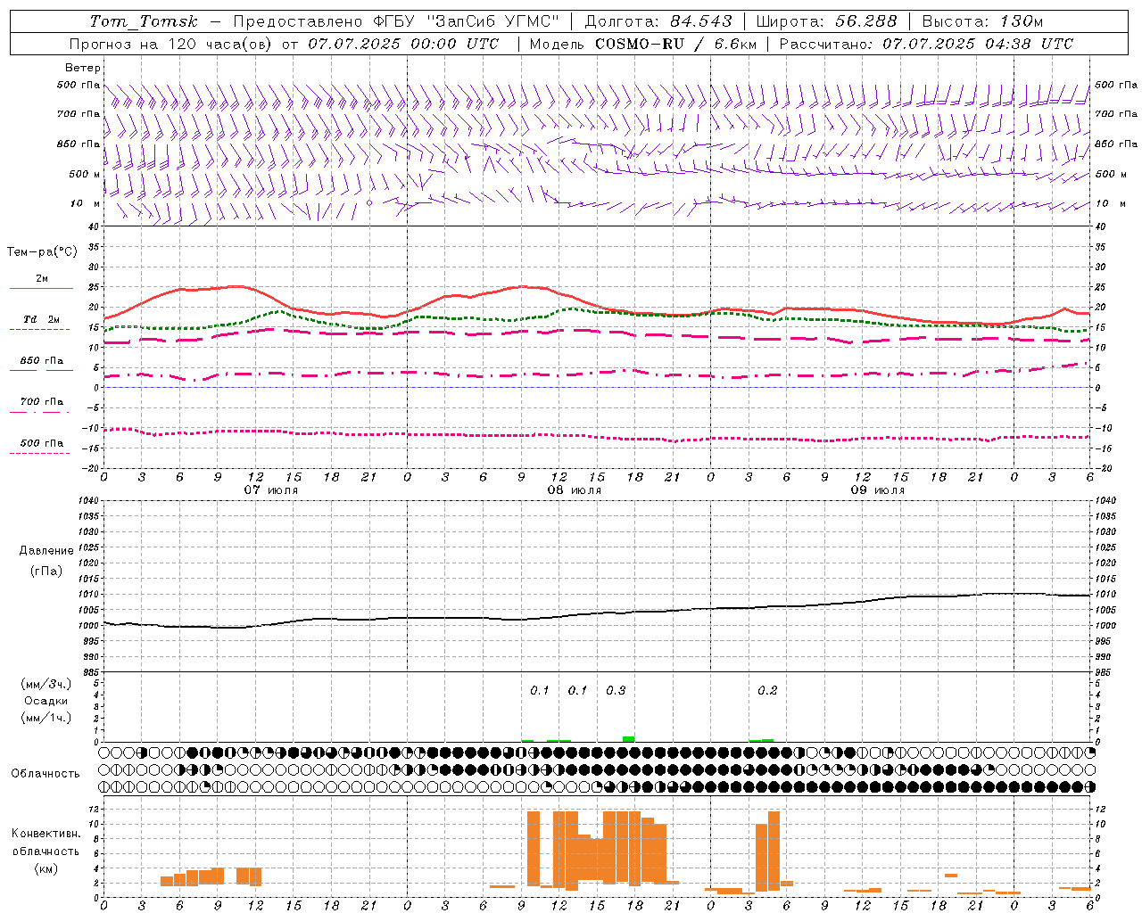Select the 0.2 precipitation amount value
The height and width of the screenshot is (913, 1142).
tap(767, 691)
